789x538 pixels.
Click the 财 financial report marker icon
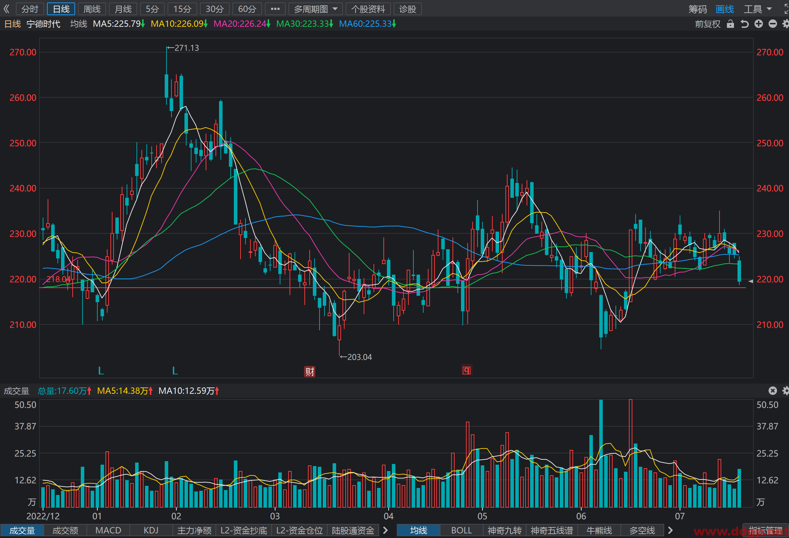[x=310, y=371]
